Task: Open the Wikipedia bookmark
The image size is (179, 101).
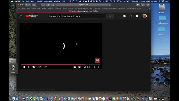Action: [x=50, y=8]
